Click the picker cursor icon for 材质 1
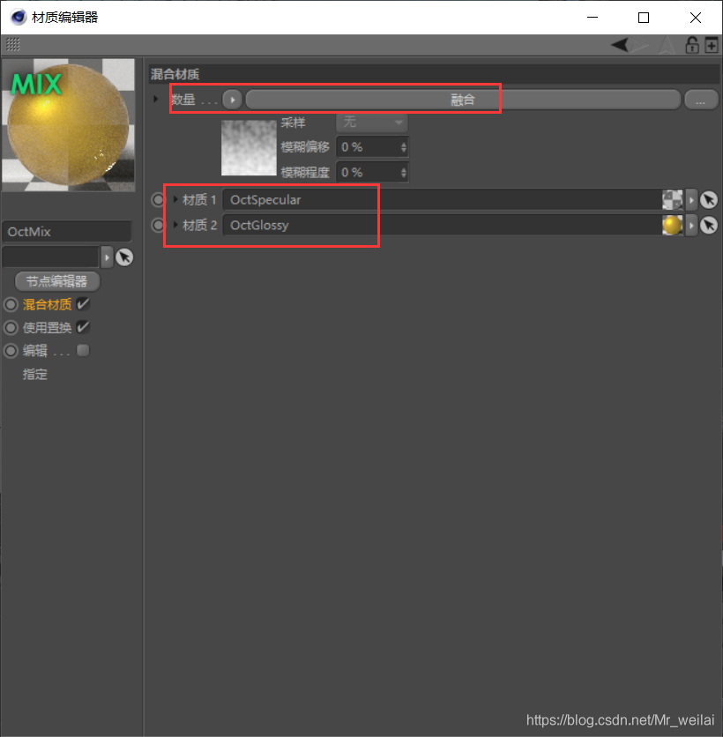Viewport: 723px width, 737px height. click(709, 200)
